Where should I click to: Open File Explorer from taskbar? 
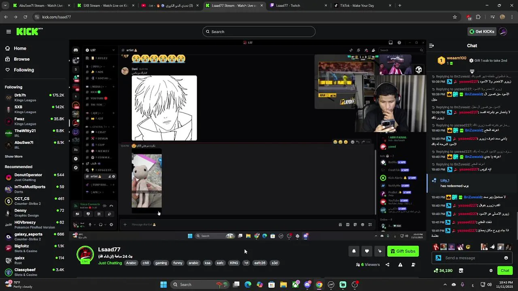(283, 285)
